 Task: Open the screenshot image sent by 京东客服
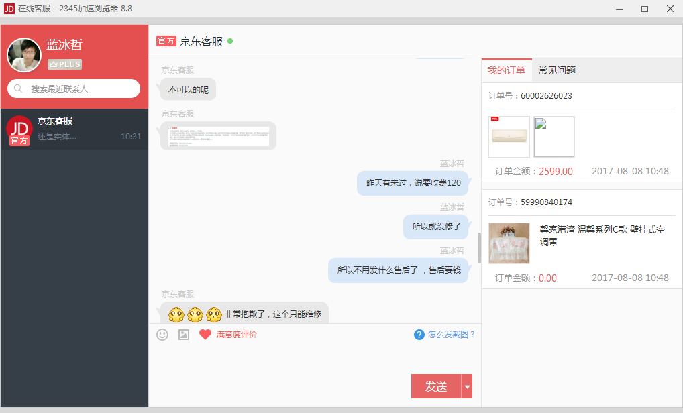coord(219,136)
